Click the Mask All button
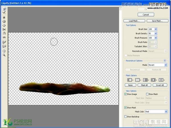171x128 pixels. tap(144, 85)
